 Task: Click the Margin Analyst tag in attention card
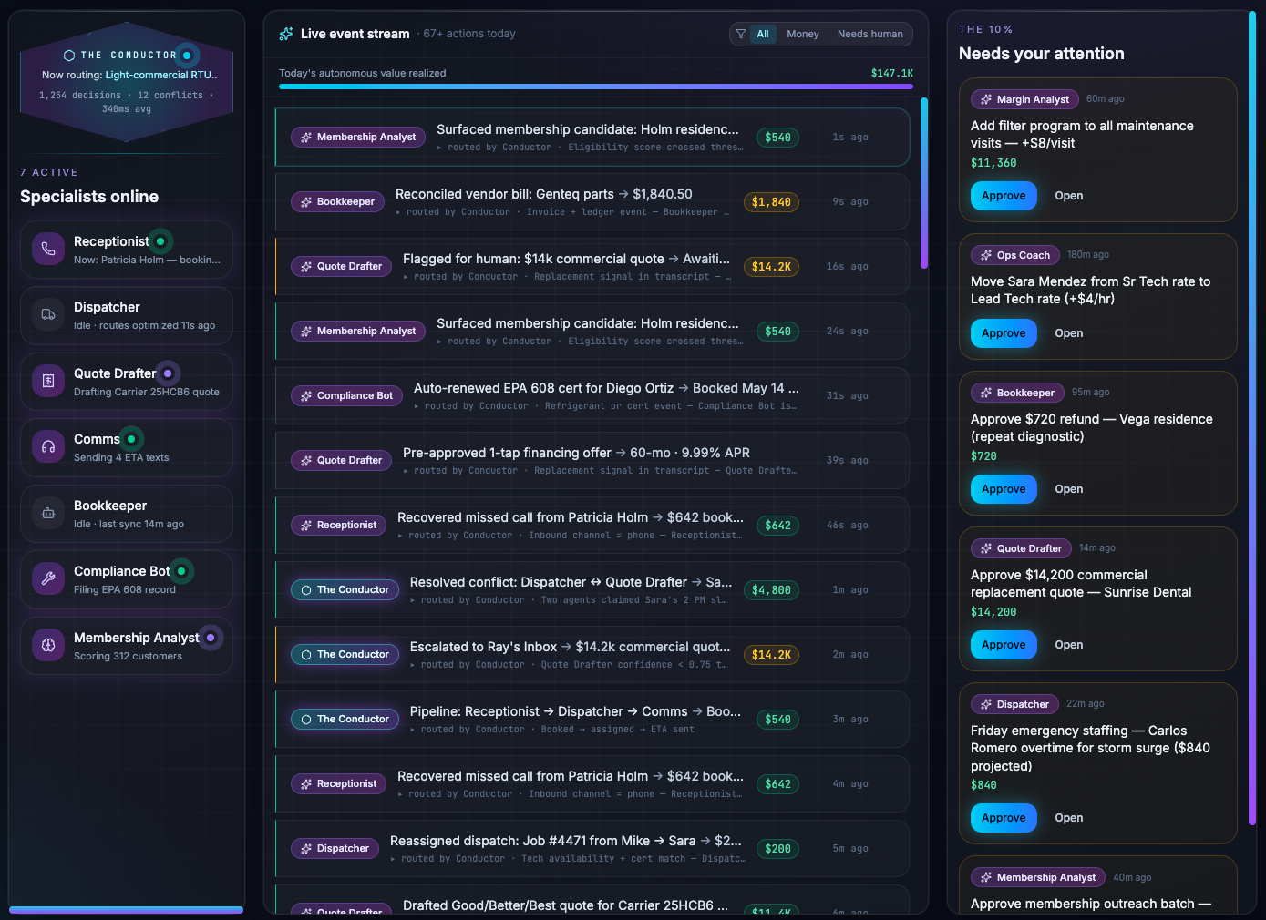pyautogui.click(x=1024, y=99)
